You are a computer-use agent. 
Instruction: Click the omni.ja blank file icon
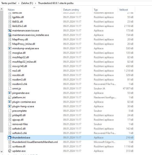(x=10, y=88)
